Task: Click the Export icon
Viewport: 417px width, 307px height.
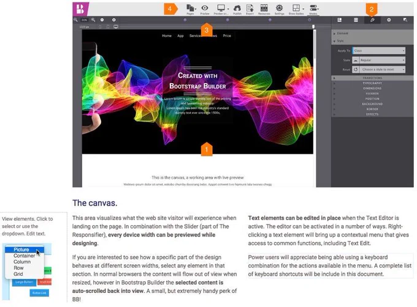Action: 250,8
